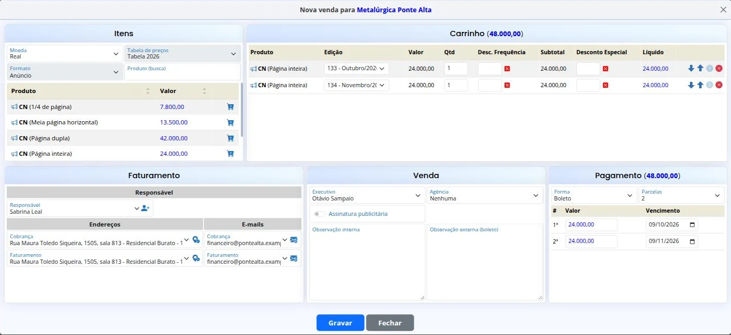Save the sale with Gravar
Image resolution: width=731 pixels, height=335 pixels.
[340, 323]
